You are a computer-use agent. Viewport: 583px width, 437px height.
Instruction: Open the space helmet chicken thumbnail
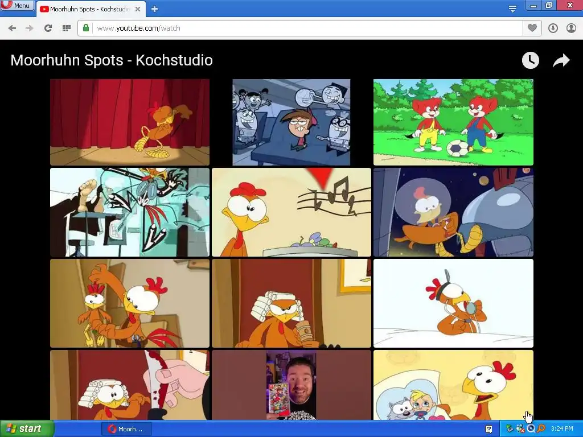click(x=453, y=212)
